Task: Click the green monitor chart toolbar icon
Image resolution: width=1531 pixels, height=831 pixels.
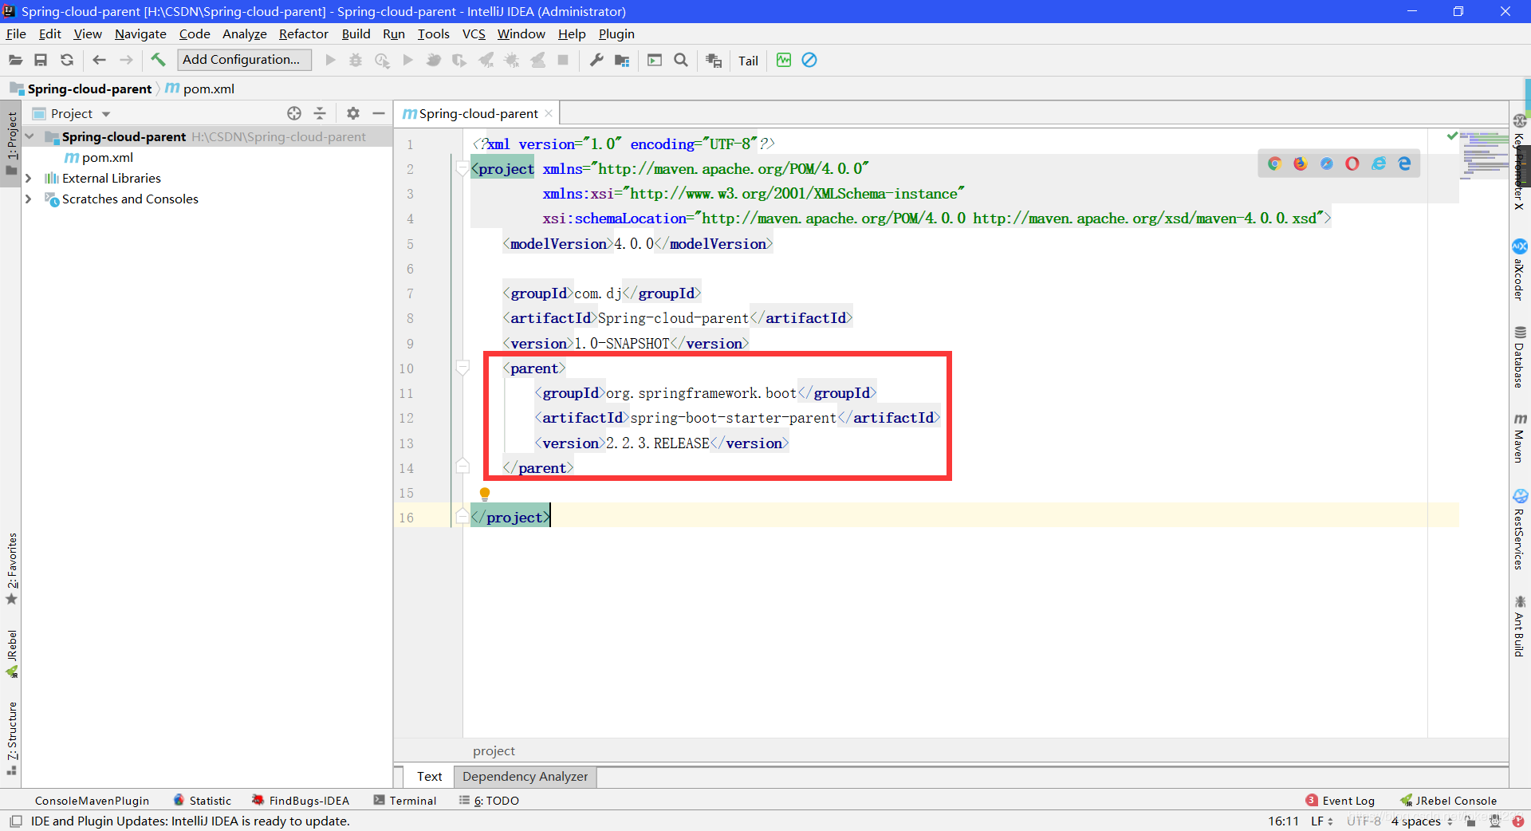Action: click(784, 60)
